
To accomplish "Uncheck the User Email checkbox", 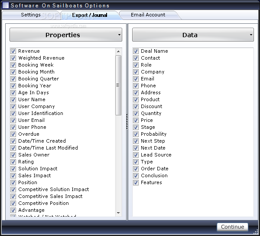I will [13, 120].
